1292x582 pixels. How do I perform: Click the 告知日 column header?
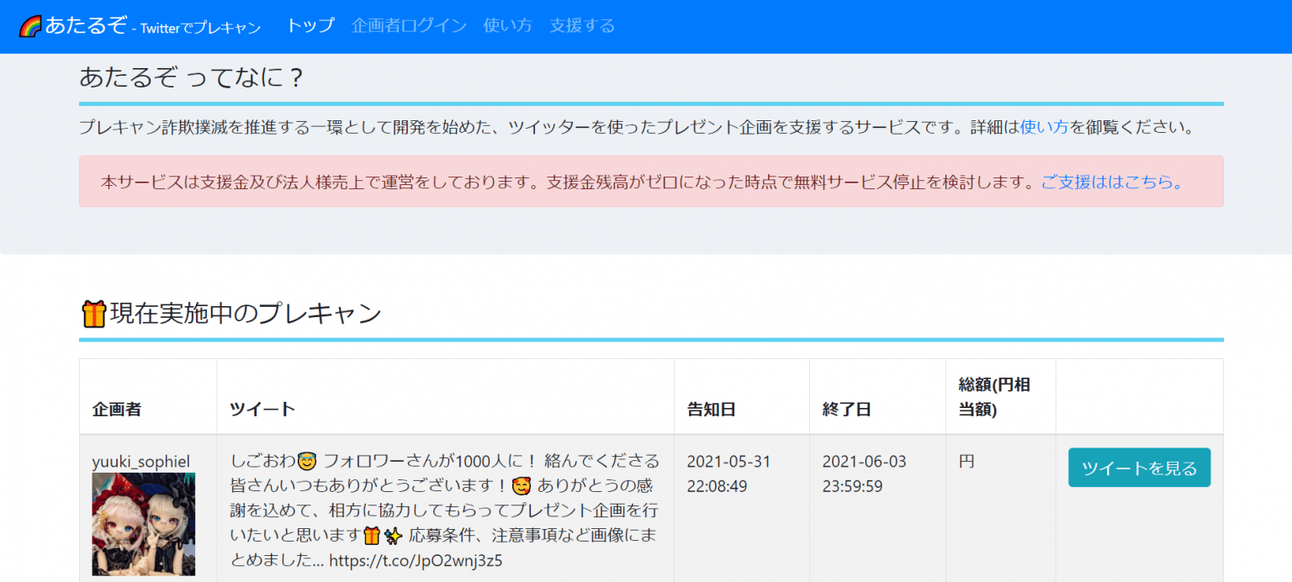click(x=711, y=409)
